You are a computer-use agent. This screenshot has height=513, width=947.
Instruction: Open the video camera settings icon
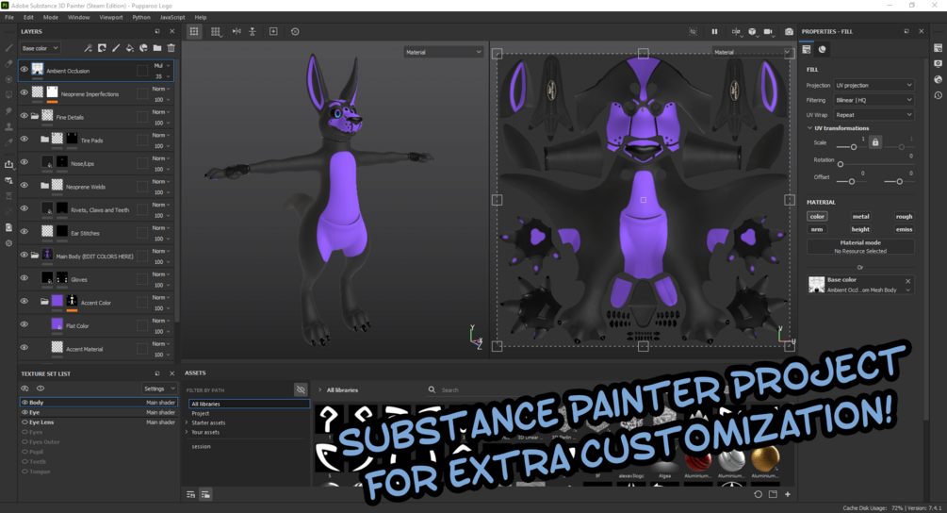[768, 31]
